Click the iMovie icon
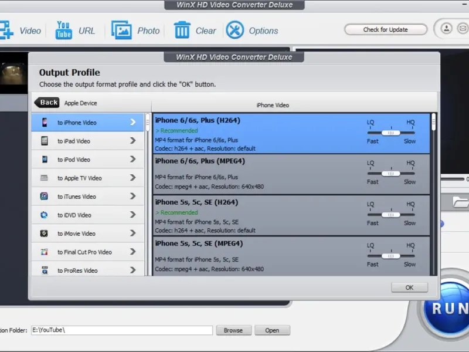Viewport: 469px width, 352px height. pyautogui.click(x=44, y=233)
